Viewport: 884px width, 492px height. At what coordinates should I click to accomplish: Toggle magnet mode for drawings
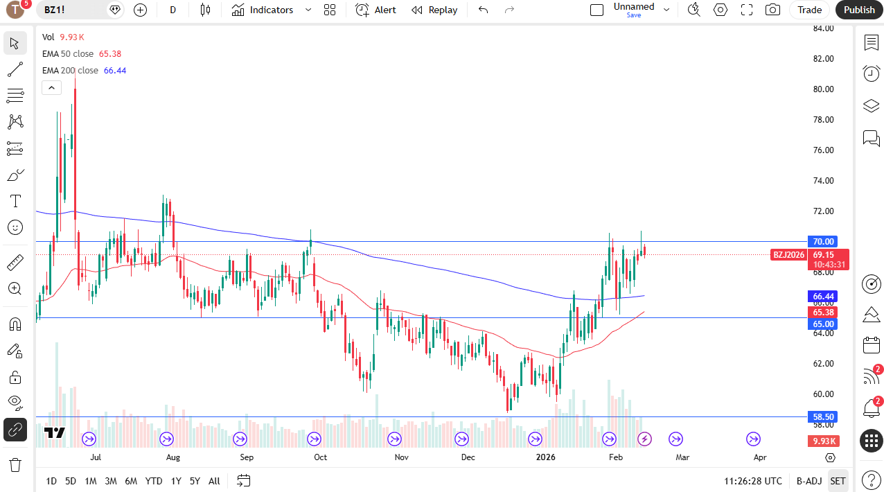point(15,324)
